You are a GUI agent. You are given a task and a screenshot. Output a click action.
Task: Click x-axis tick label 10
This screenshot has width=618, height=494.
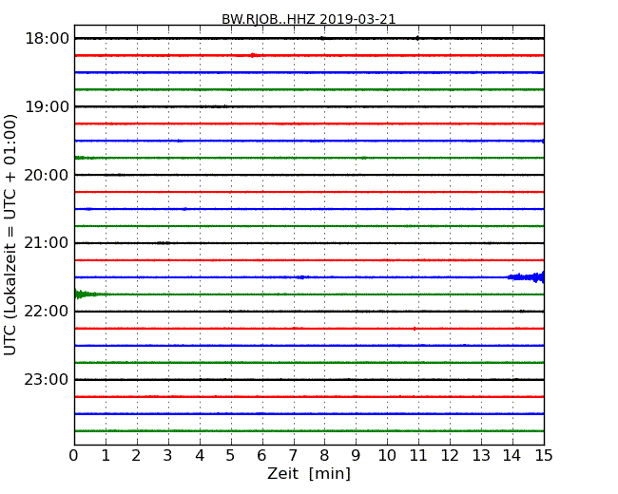click(387, 456)
